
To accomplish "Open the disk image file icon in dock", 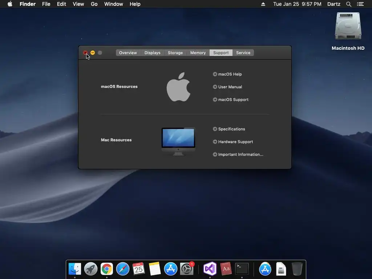I will (281, 269).
